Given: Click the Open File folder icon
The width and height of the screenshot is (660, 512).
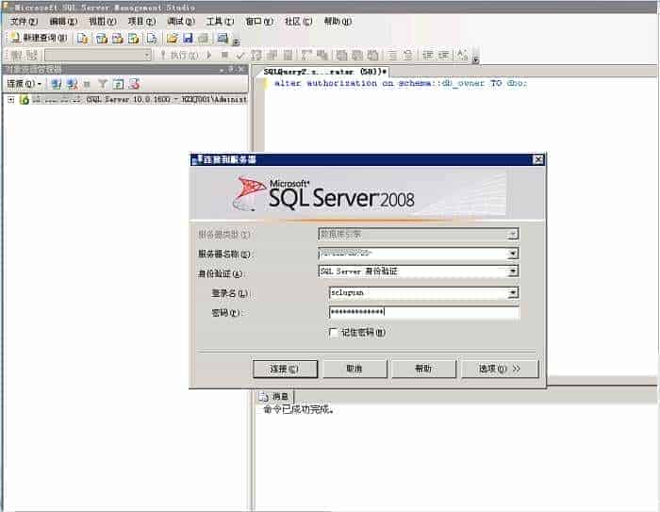Looking at the screenshot, I should (x=173, y=39).
